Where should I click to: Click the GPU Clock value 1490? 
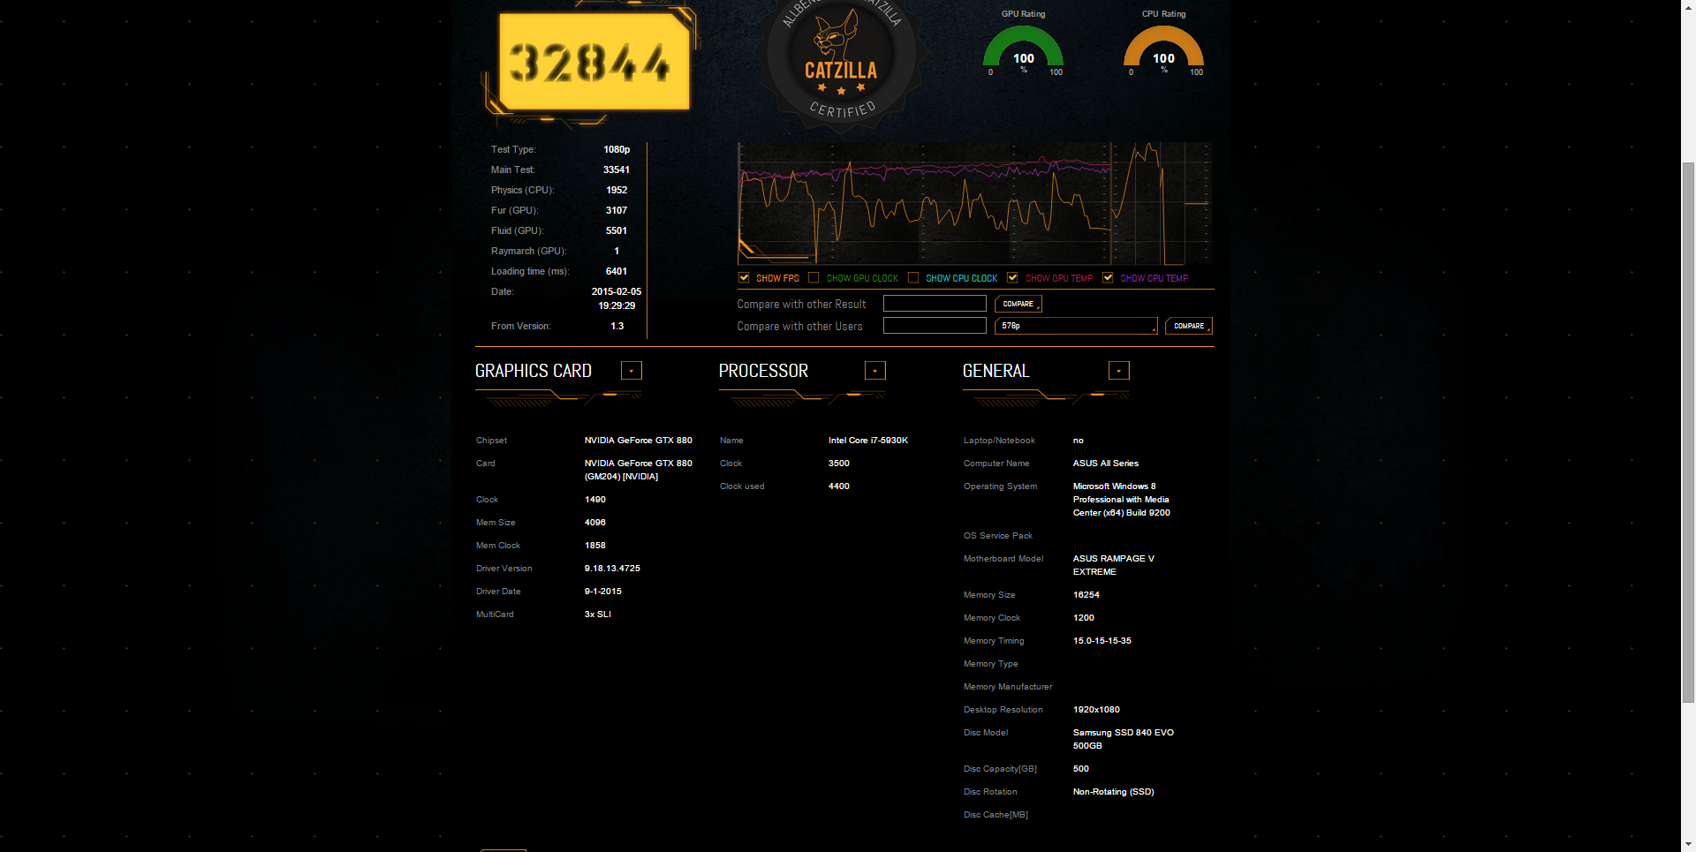click(595, 499)
